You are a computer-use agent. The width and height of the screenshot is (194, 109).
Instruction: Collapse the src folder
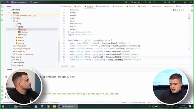click(x=12, y=21)
